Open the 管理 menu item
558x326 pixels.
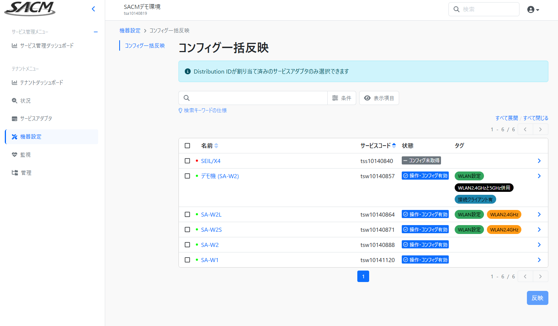[52, 173]
